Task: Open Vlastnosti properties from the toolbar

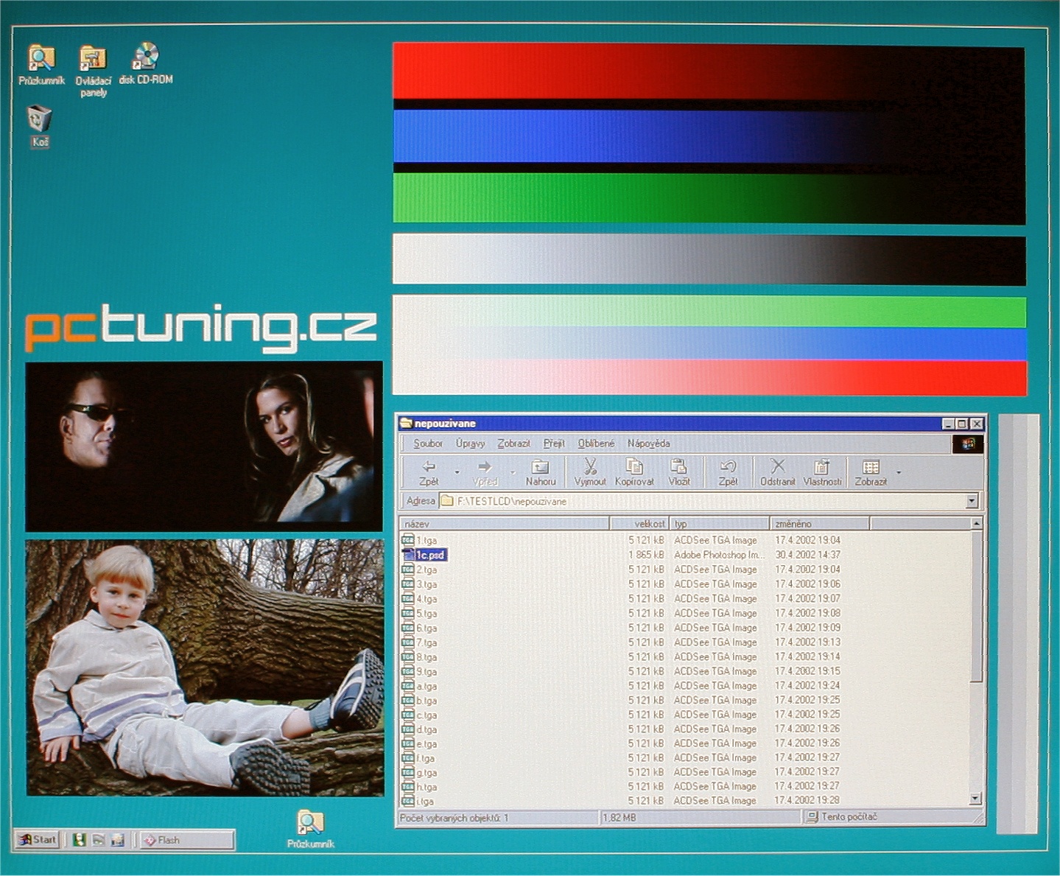Action: point(822,472)
